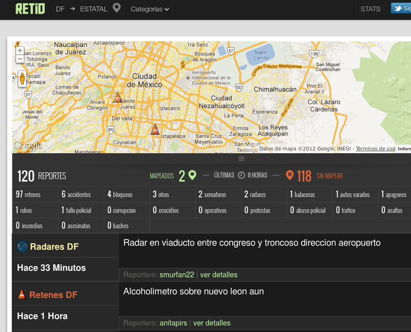Filter by 0 ecocidios
Image resolution: width=411 pixels, height=332 pixels.
173,210
